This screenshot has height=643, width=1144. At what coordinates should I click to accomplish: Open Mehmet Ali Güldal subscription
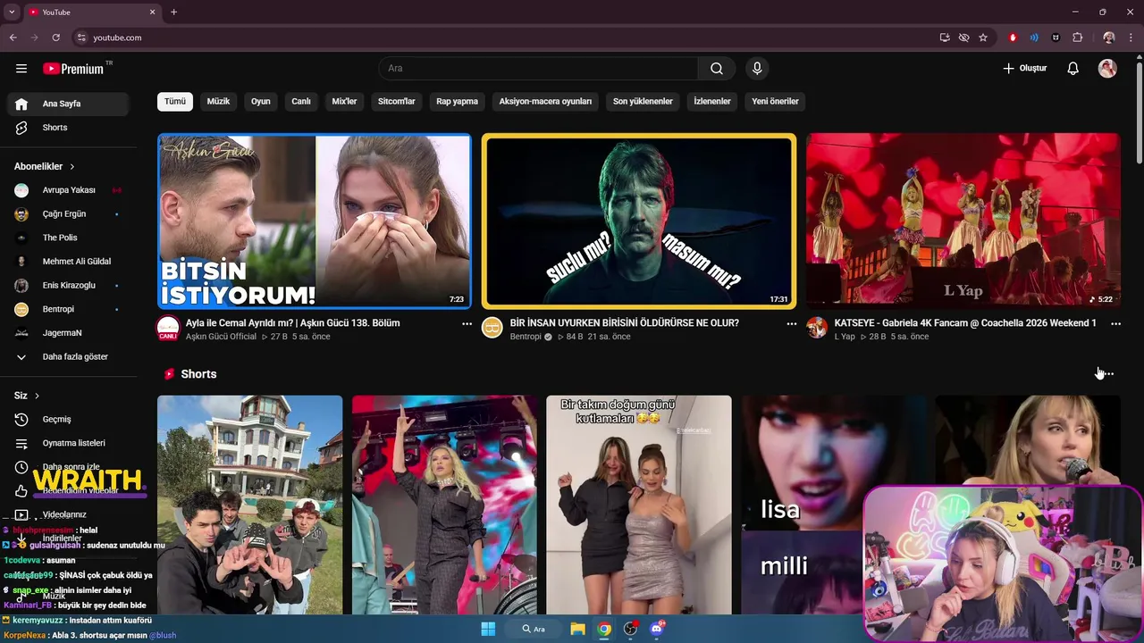coord(67,262)
